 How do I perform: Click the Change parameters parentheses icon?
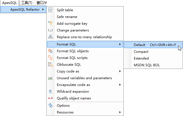50,30
